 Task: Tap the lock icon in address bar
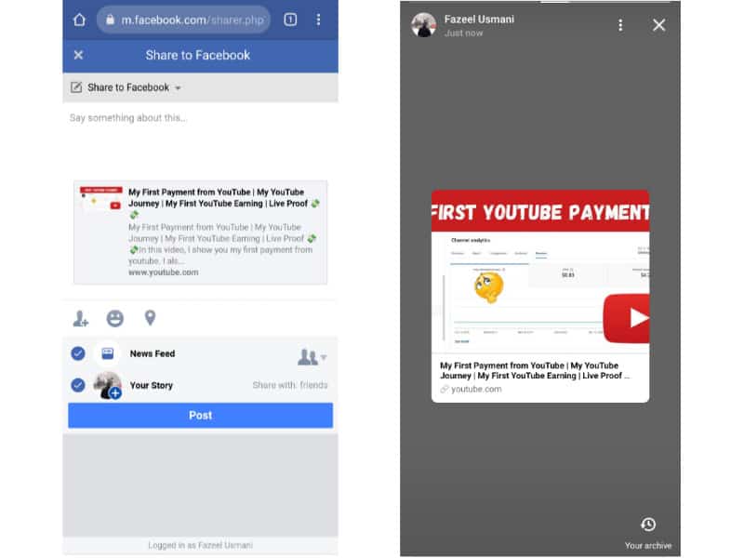tap(110, 20)
